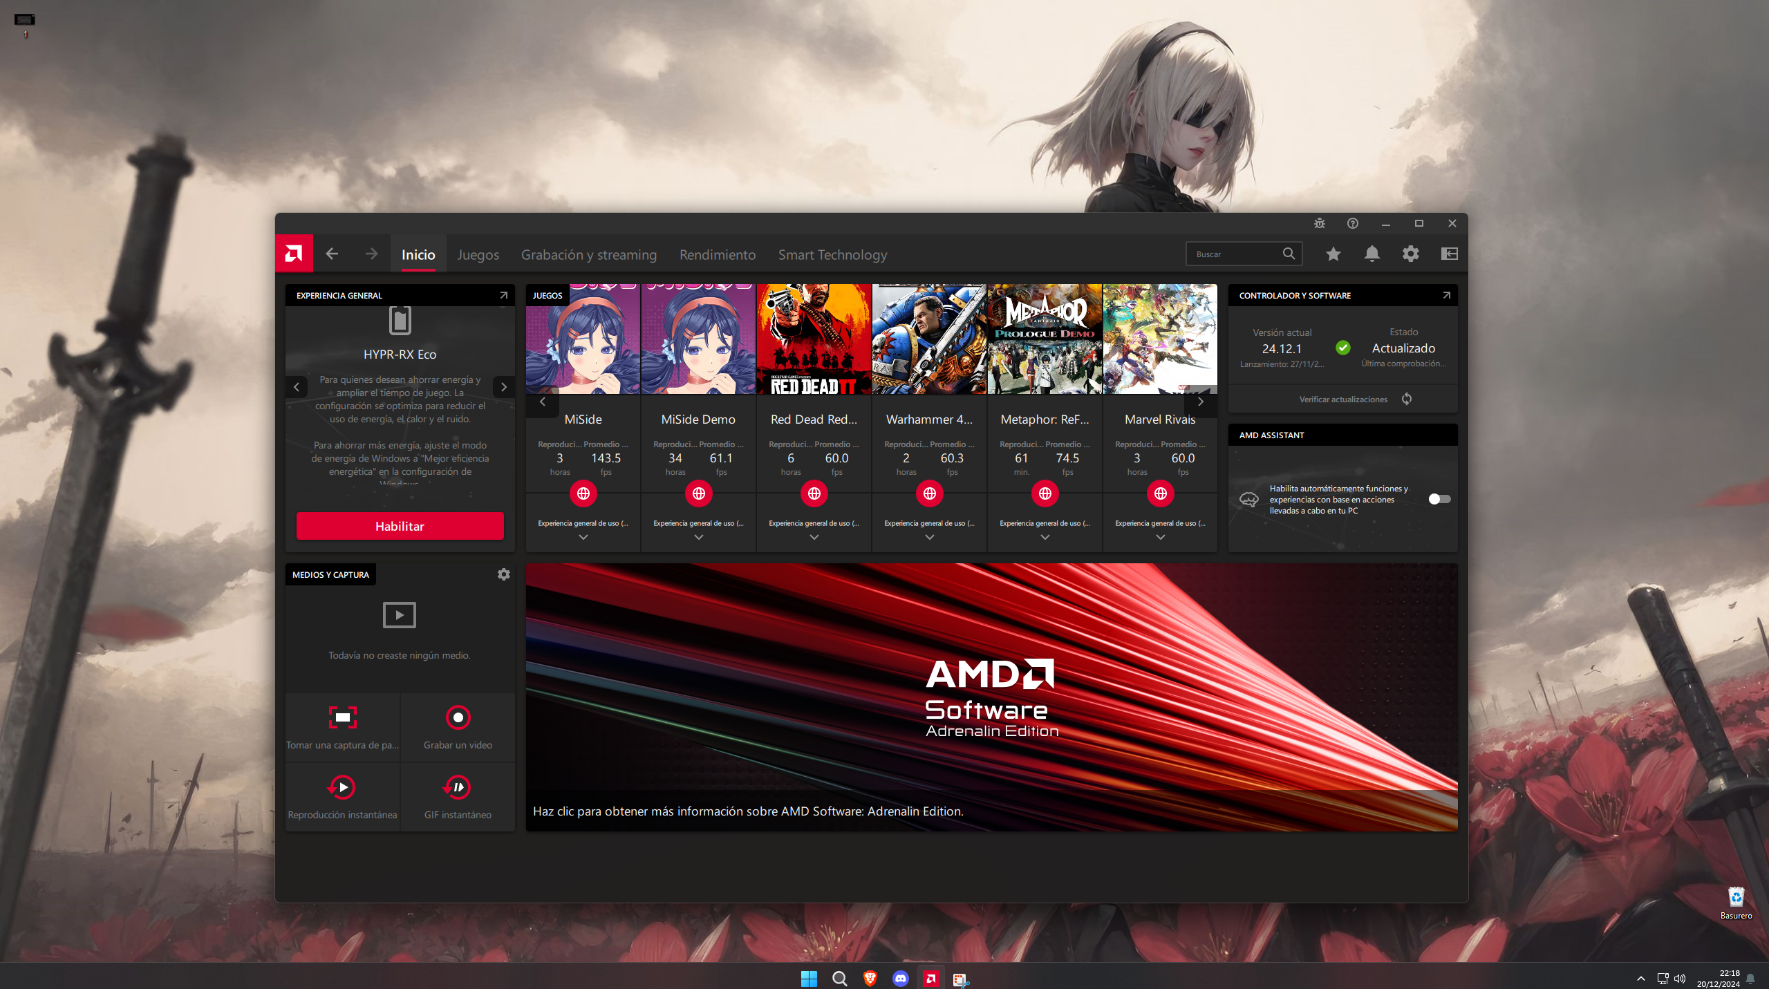Open Basurero recycle bin on desktop
This screenshot has height=989, width=1769.
1736,903
